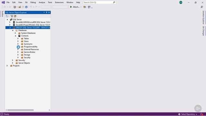Click the Navigate Forward toolbar icon
The image size is (206, 116).
point(10,7)
